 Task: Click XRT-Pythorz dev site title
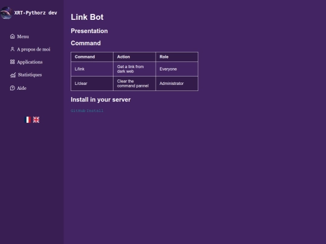point(36,13)
